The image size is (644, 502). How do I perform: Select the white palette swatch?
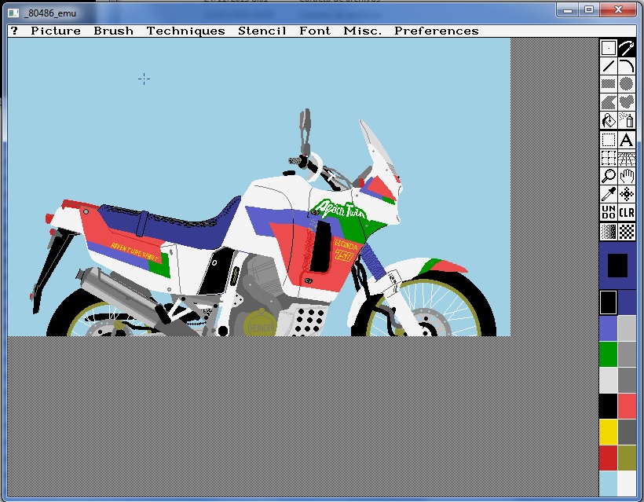click(x=627, y=483)
